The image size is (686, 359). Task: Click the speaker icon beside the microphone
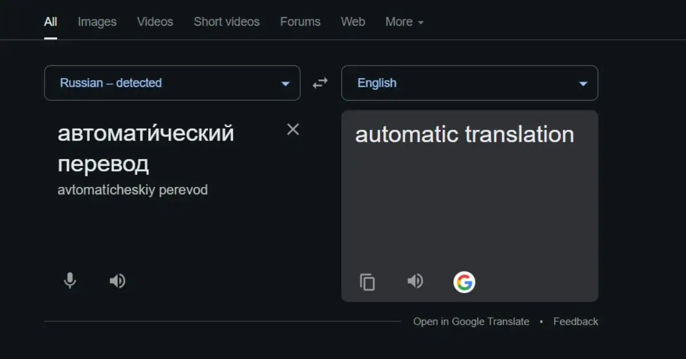pyautogui.click(x=117, y=281)
